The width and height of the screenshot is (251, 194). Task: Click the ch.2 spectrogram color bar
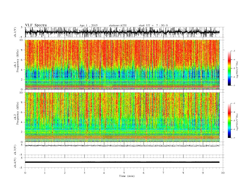[229, 120]
